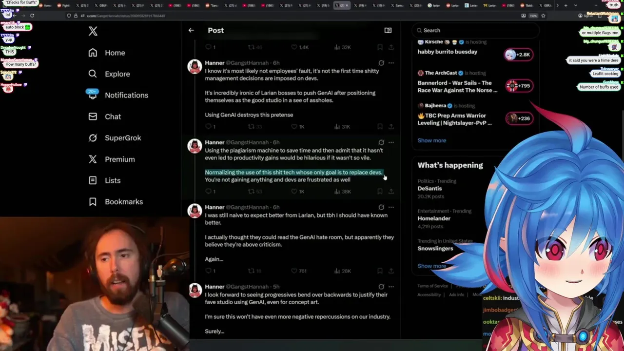Viewport: 624px width, 351px height.
Task: Open more menu on 'I look forward' post
Action: pos(391,287)
